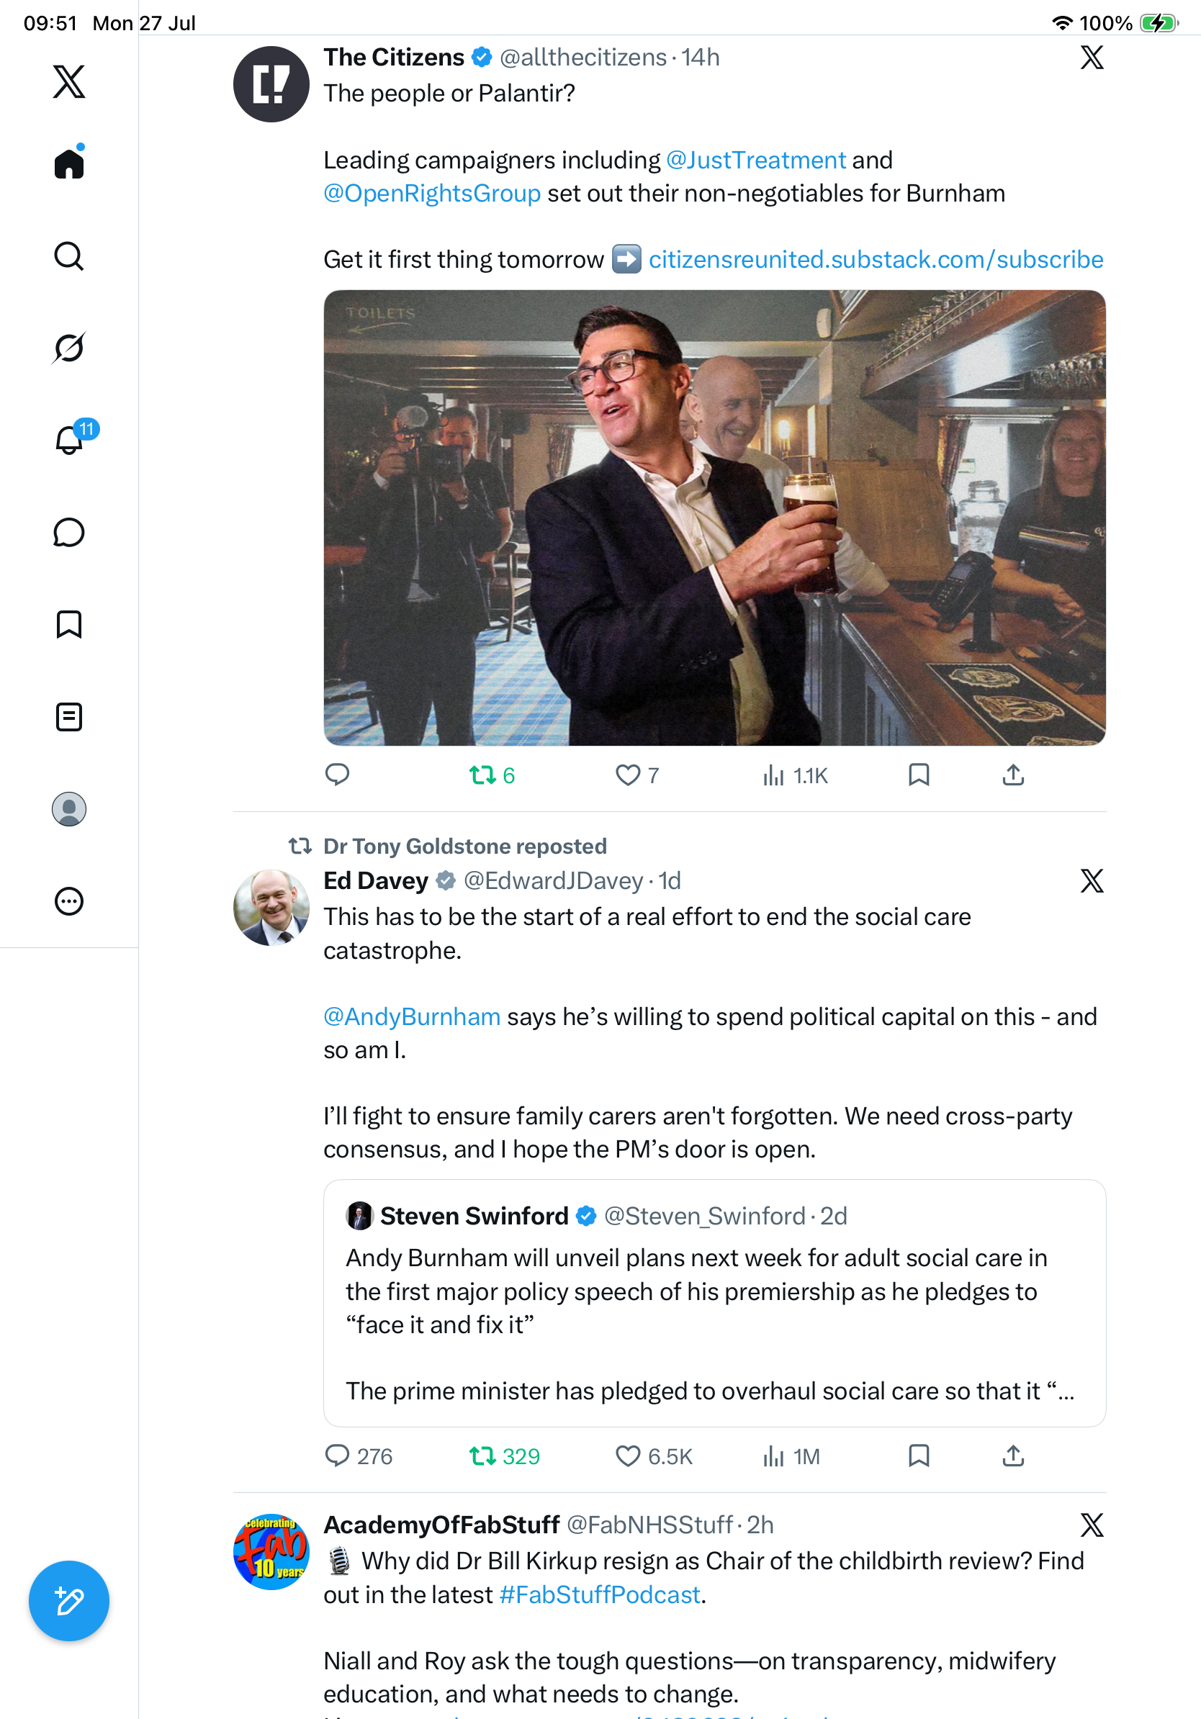Open the Search magnifier in sidebar

pos(69,256)
